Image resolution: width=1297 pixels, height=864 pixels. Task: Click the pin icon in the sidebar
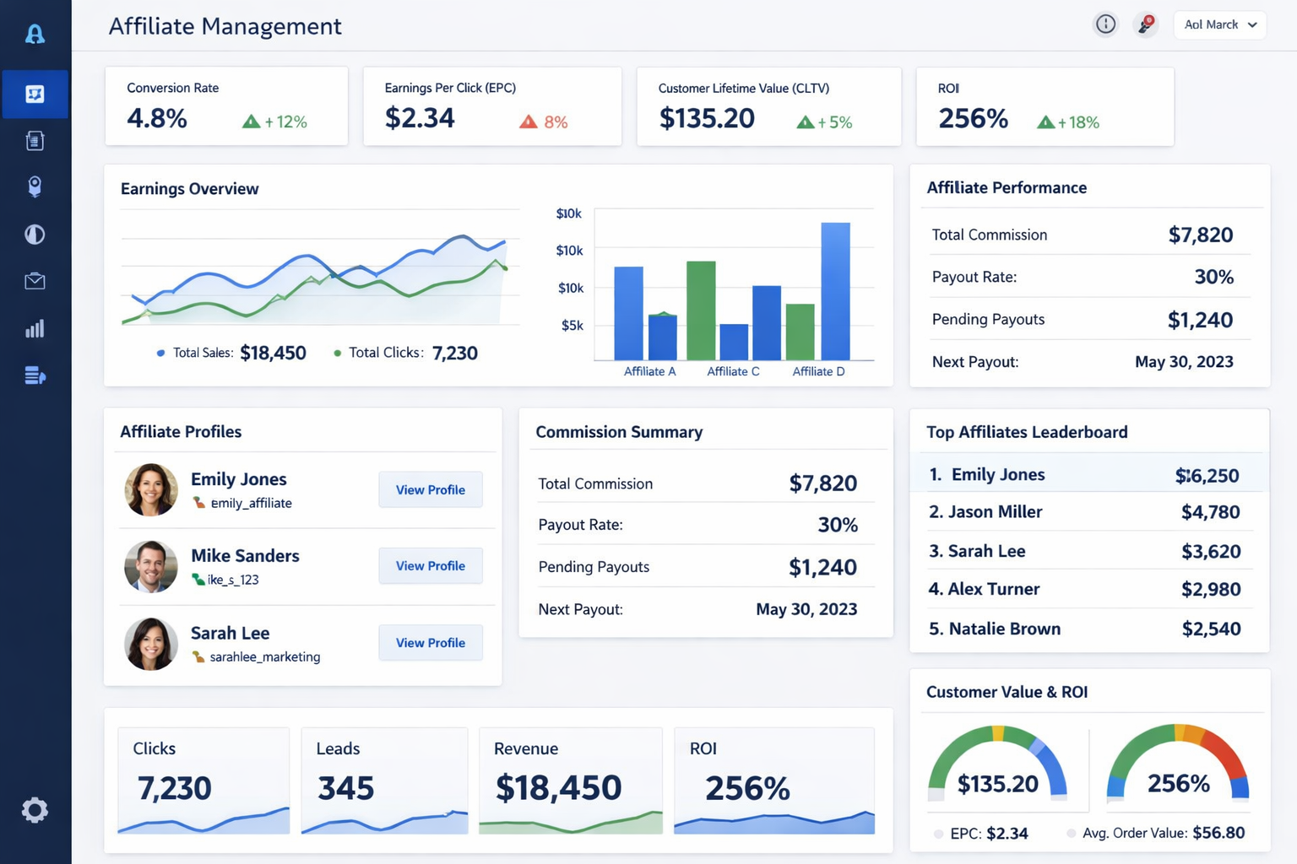[35, 186]
